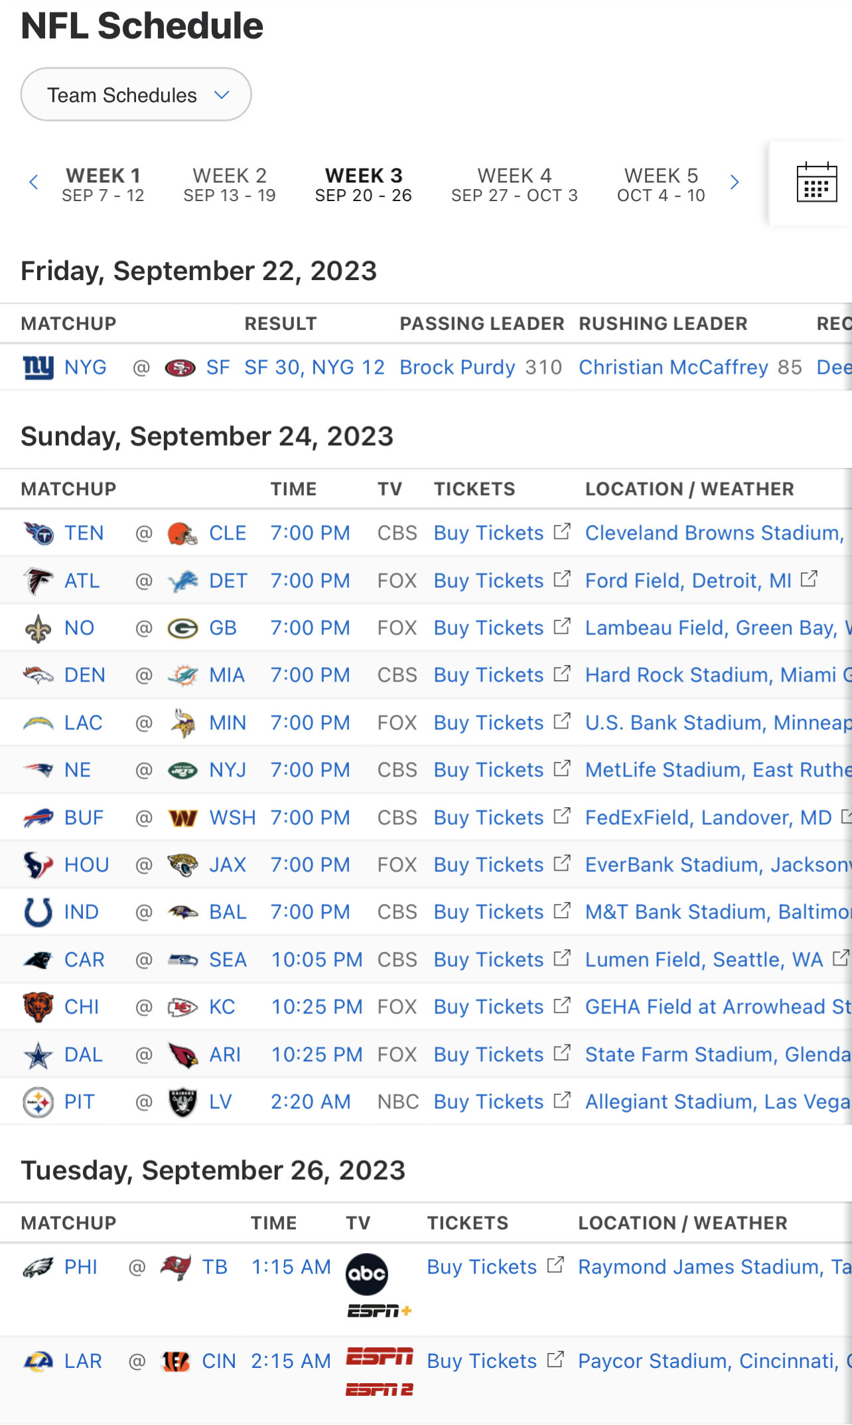Click the New York Giants team logo
This screenshot has height=1425, width=852.
[x=38, y=367]
